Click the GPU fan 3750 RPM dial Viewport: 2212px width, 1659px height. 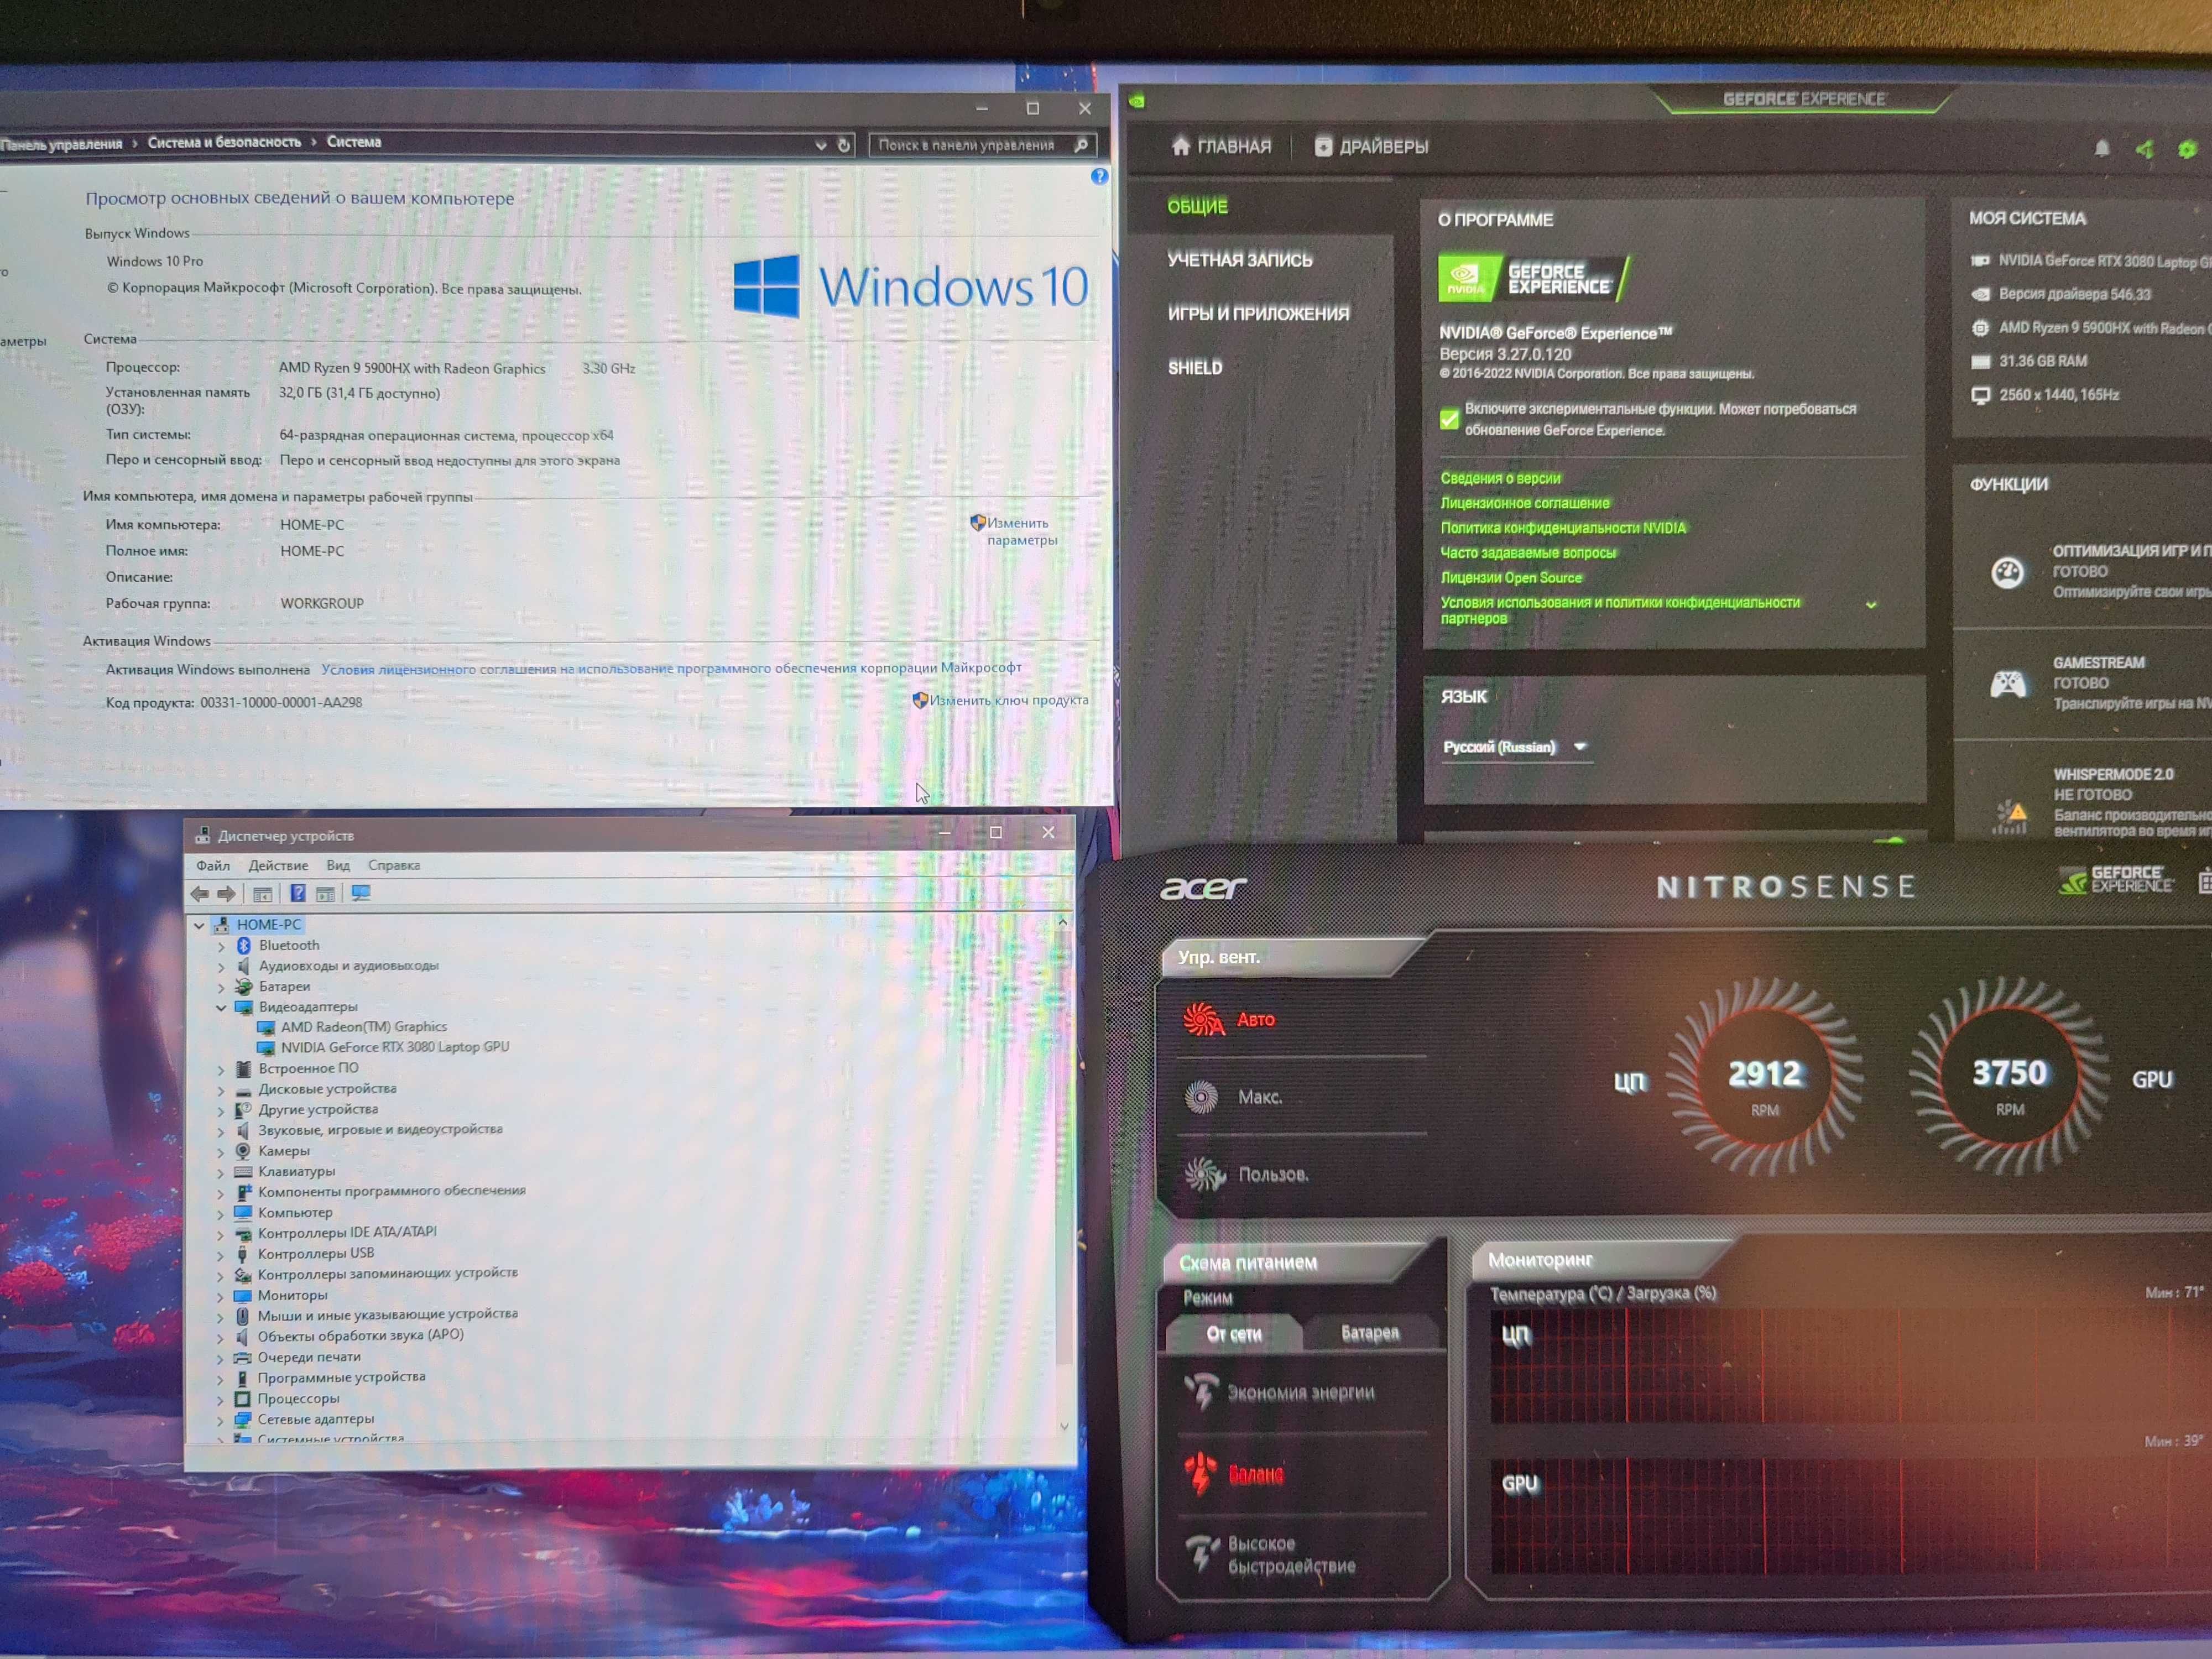(2010, 1077)
